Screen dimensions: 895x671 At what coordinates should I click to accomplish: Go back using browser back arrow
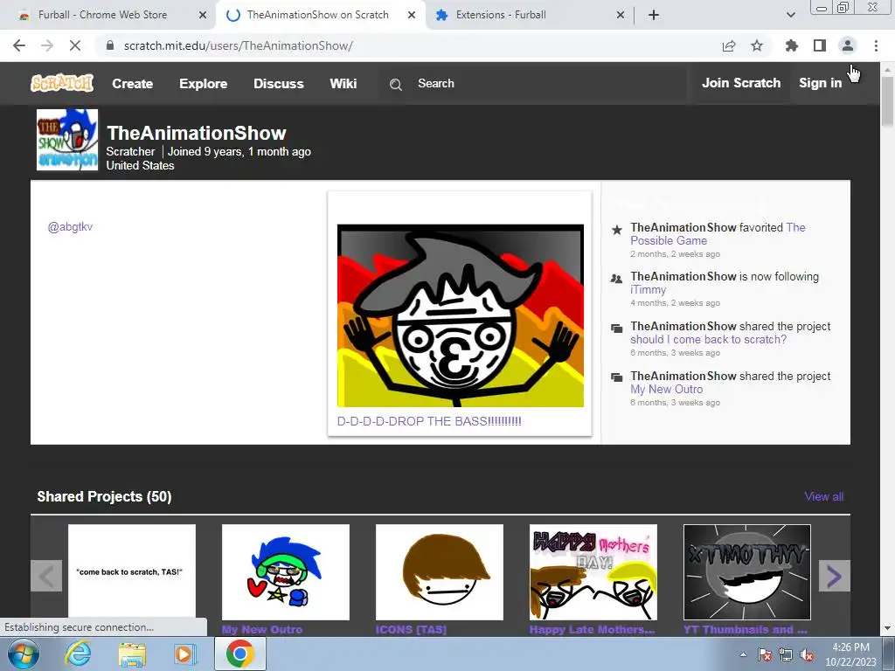[19, 45]
